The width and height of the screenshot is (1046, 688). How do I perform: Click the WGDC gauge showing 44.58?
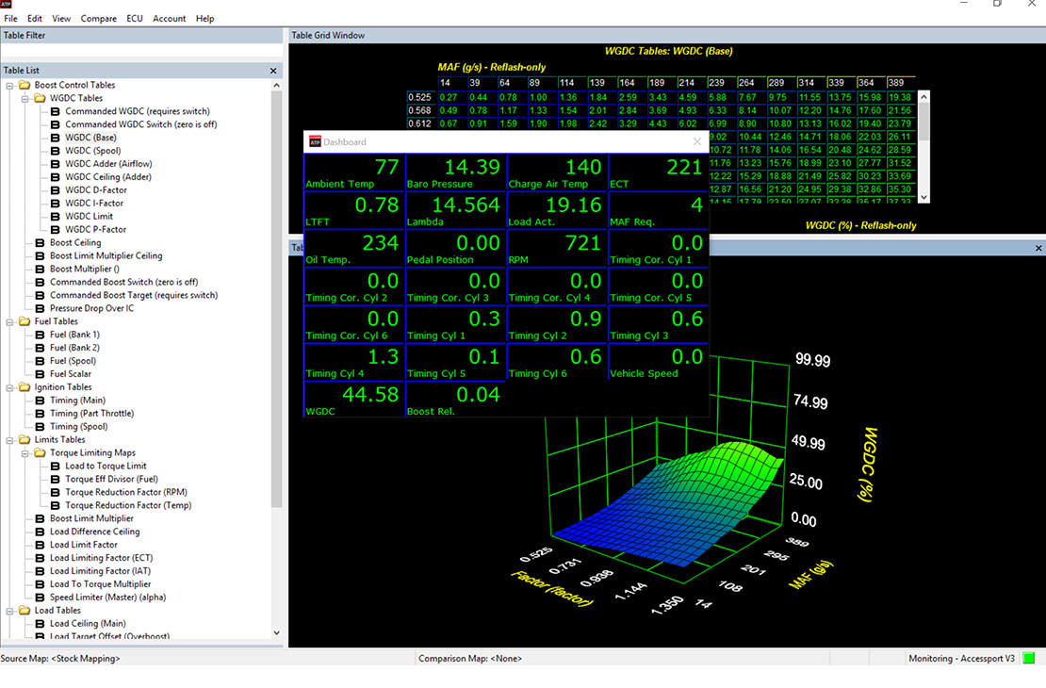354,400
